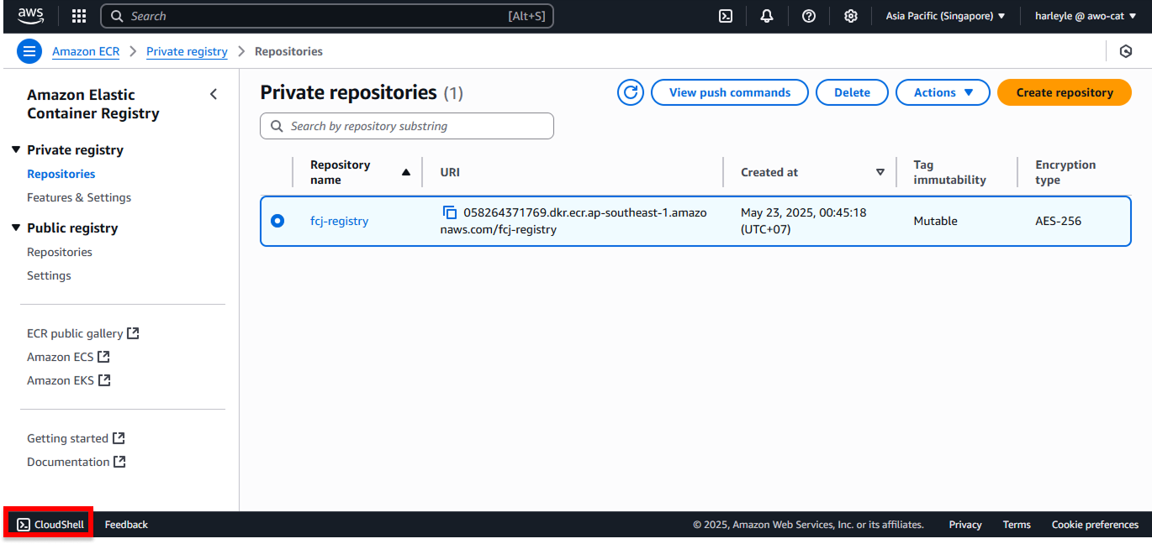Sort by Repository name ascending arrow
Image resolution: width=1152 pixels, height=544 pixels.
(x=406, y=172)
